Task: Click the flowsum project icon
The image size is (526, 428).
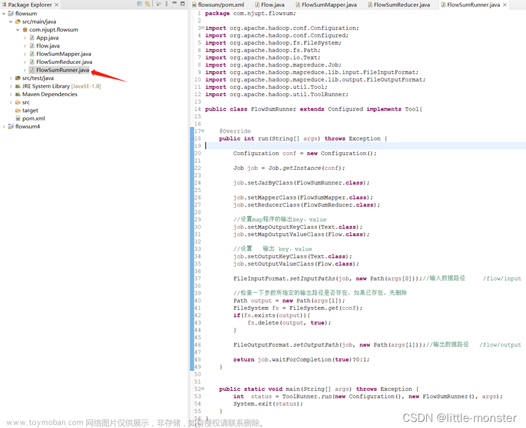Action: tap(11, 13)
